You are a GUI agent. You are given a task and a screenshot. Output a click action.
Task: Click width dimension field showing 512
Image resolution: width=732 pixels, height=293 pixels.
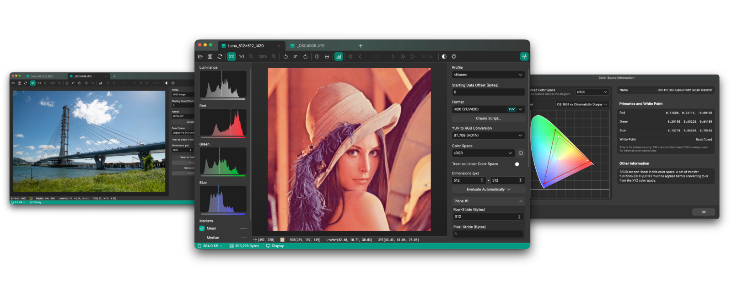[469, 180]
